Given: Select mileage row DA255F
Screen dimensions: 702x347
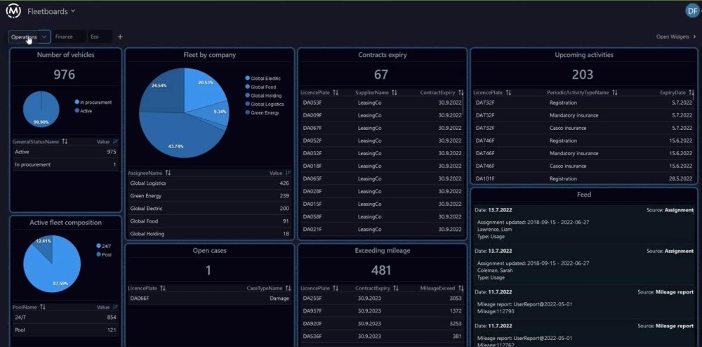Looking at the screenshot, I should pos(383,299).
